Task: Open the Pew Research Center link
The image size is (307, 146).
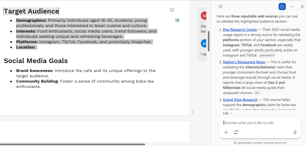Action: [x=240, y=30]
